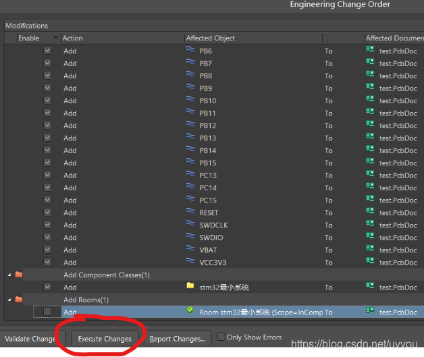Click the orange folder icon for Add Rooms
Screen dimensions: 424x357
pyautogui.click(x=19, y=300)
